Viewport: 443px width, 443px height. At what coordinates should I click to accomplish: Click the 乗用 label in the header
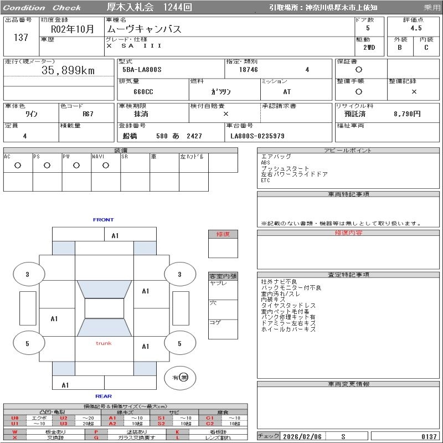click(432, 8)
